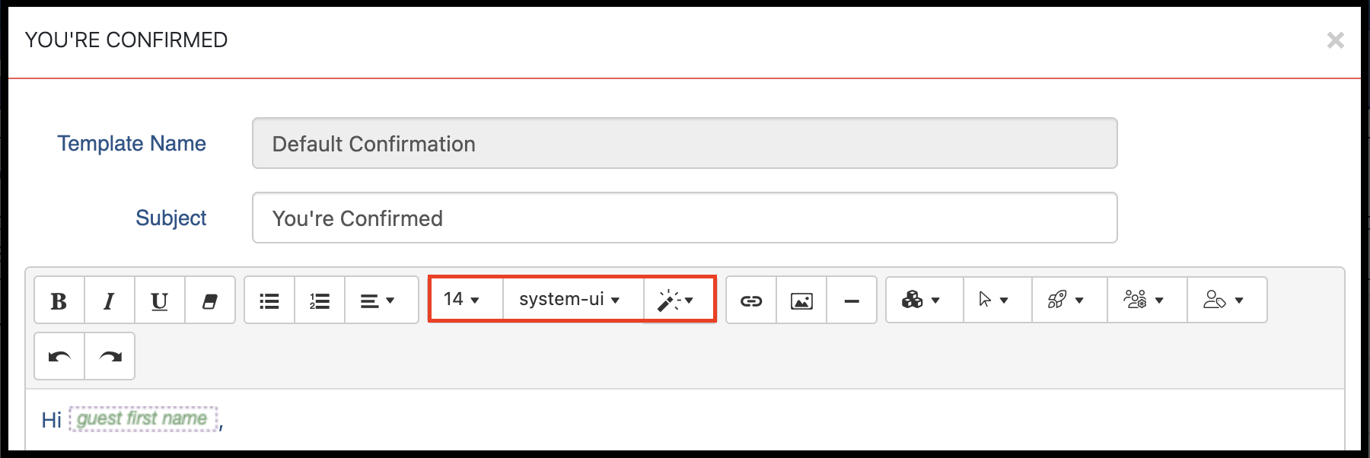
Task: Insert a horizontal rule line
Action: coord(852,301)
